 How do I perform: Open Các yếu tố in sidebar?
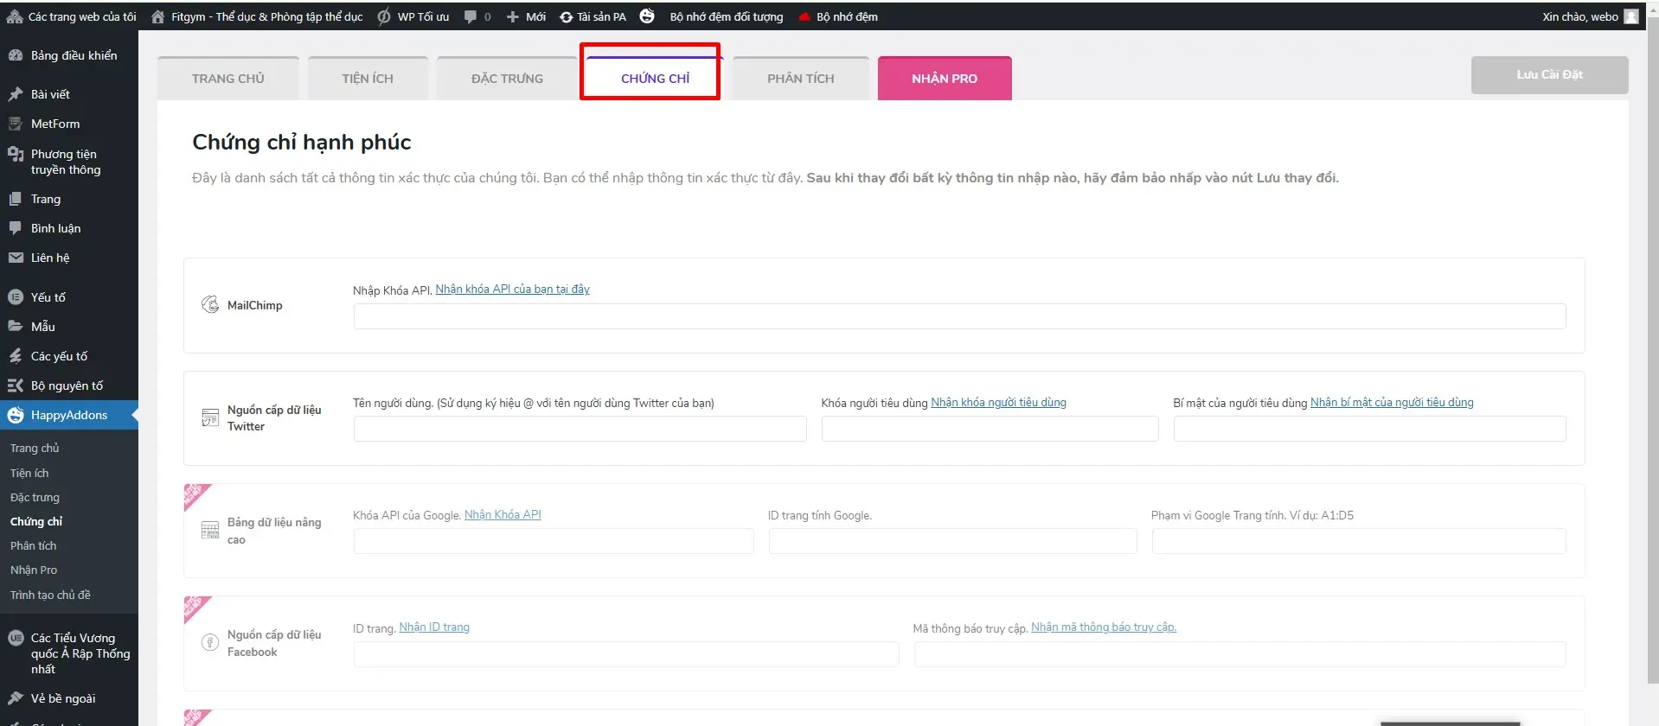click(x=69, y=356)
